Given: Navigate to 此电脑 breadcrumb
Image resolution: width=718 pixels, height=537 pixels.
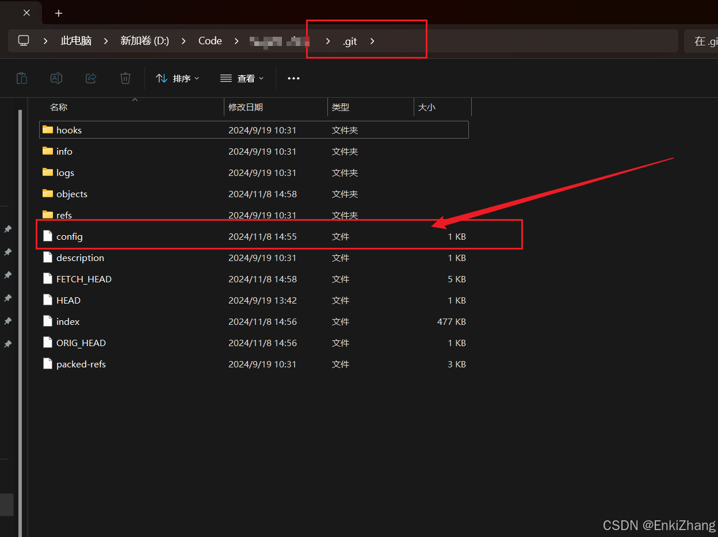Looking at the screenshot, I should tap(76, 41).
